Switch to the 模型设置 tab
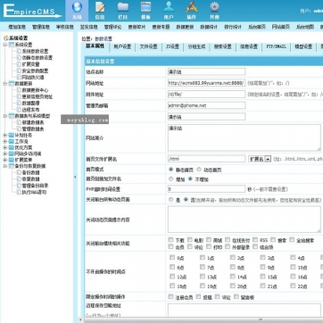Screen dimensions: 323x323 [x=303, y=47]
